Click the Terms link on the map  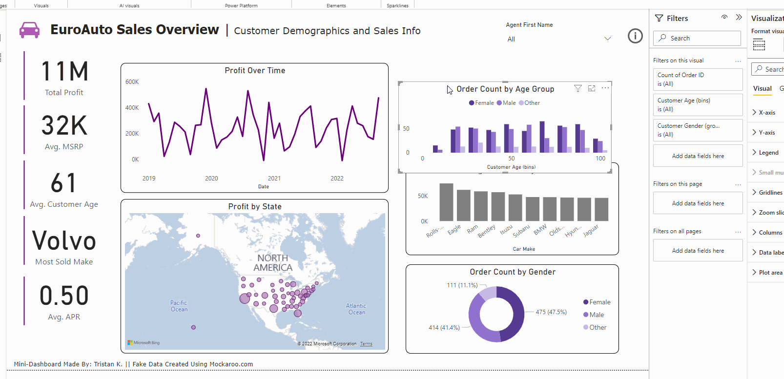(x=366, y=344)
